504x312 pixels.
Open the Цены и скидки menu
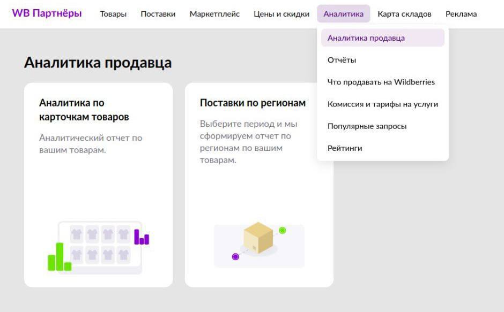(x=281, y=14)
